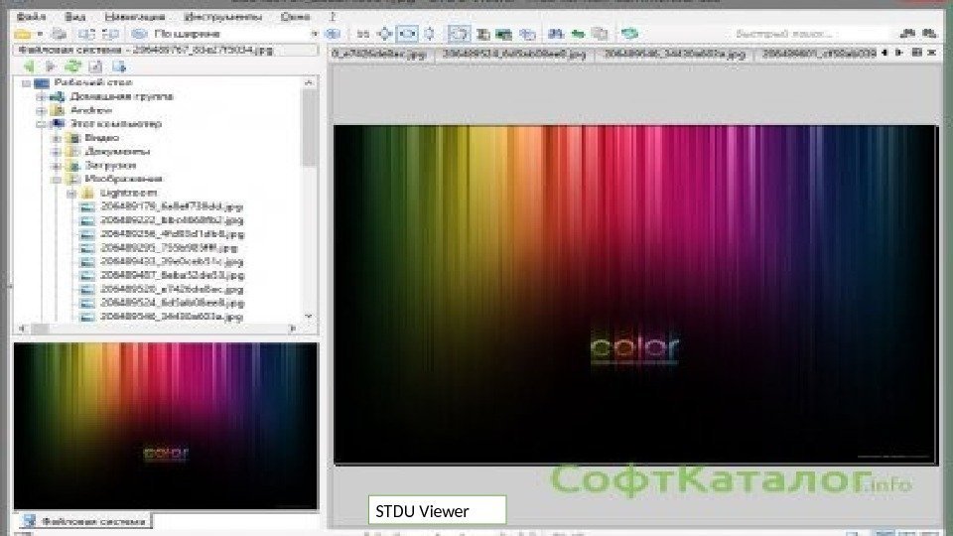
Task: Select the actual size 1:1 icon
Action: tap(363, 34)
